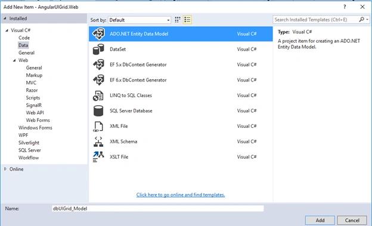Image resolution: width=372 pixels, height=226 pixels.
Task: Click the XSLT File template icon
Action: tap(98, 157)
